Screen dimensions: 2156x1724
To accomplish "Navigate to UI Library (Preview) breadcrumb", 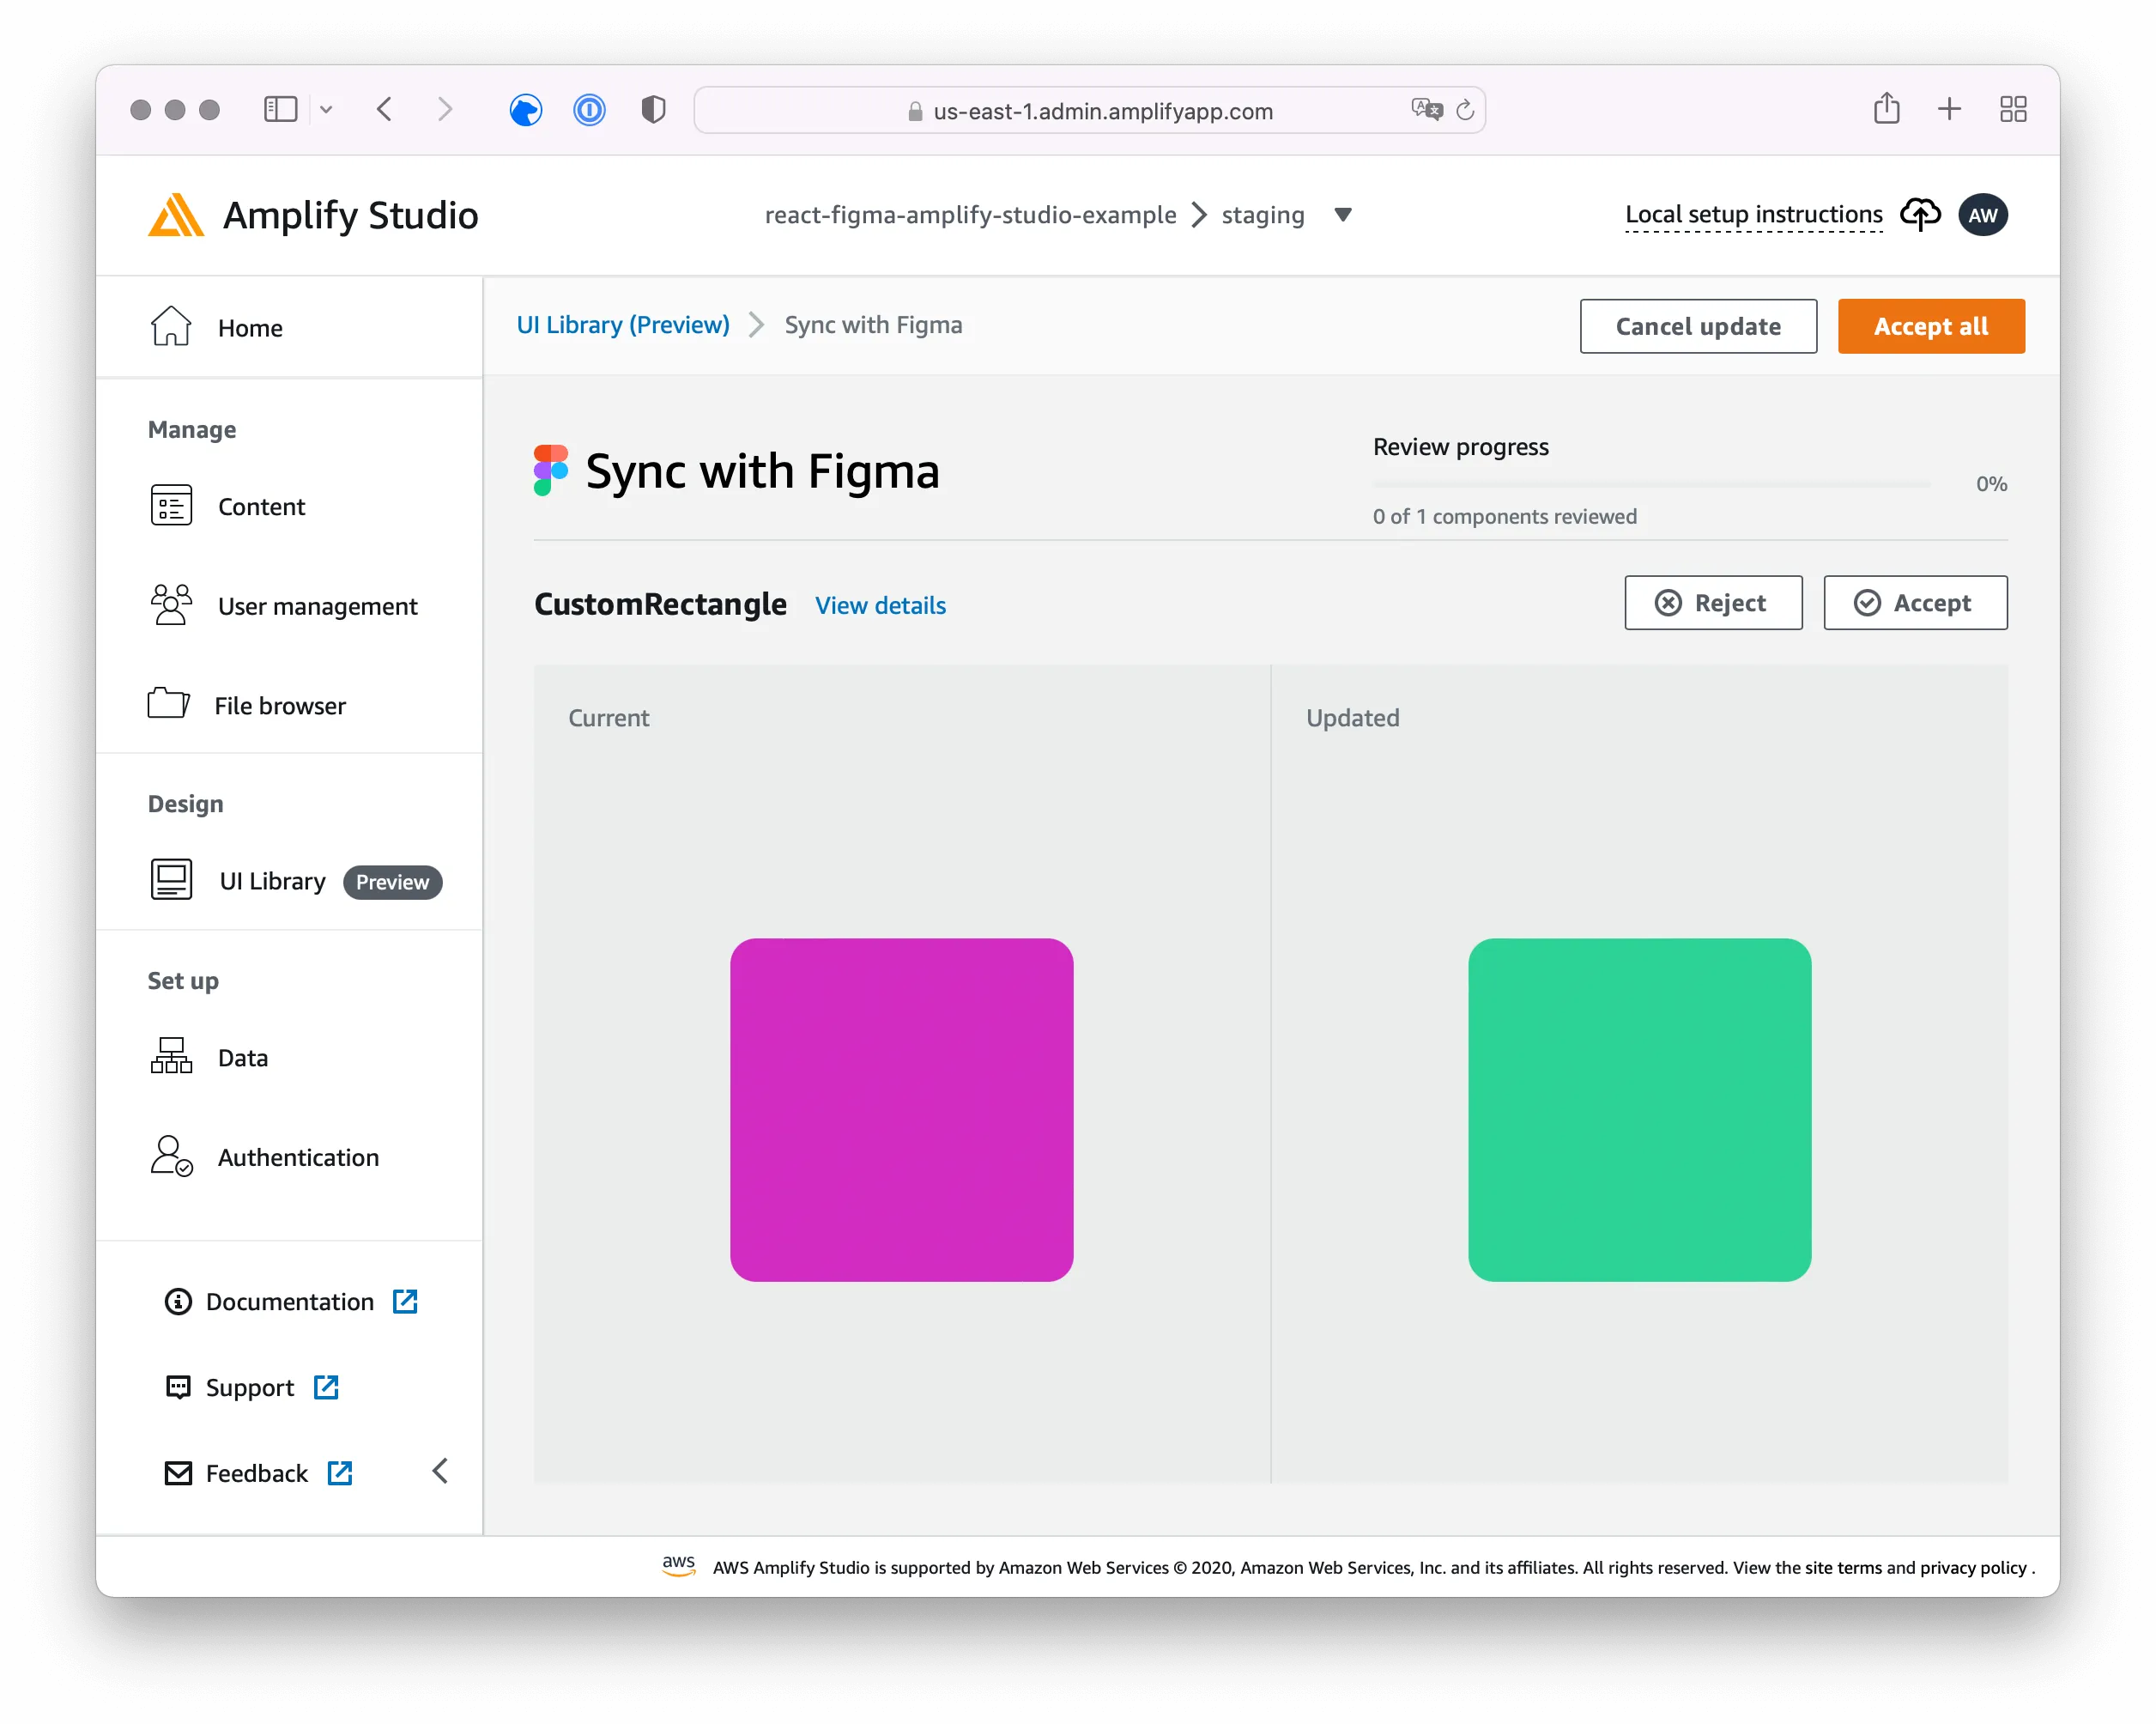I will [622, 325].
